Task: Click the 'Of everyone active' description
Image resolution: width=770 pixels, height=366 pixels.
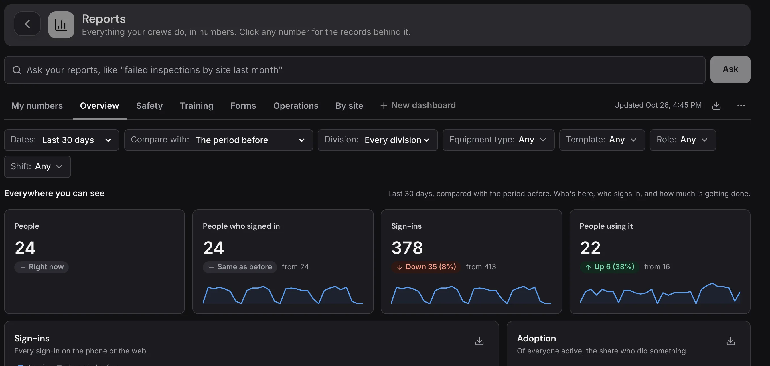Action: [x=602, y=351]
